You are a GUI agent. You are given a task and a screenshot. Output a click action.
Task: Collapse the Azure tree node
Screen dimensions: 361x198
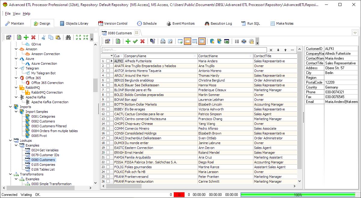click(16, 59)
